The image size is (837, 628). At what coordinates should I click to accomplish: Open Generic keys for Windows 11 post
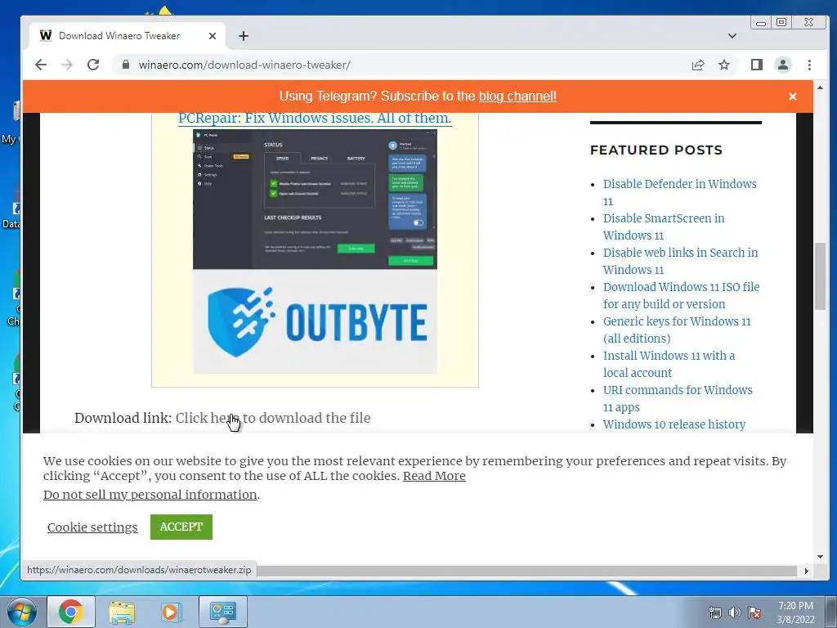(x=677, y=330)
